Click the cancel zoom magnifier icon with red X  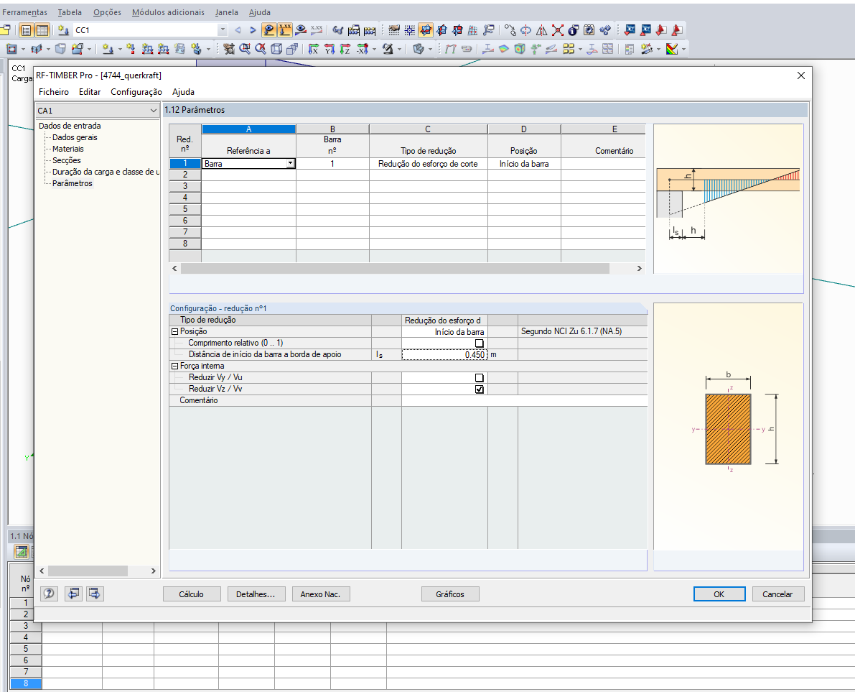coord(261,49)
